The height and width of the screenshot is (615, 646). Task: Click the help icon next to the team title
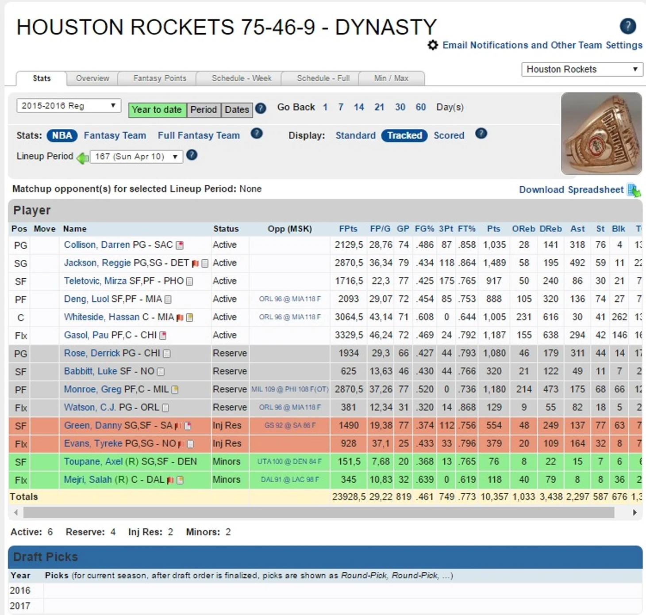(x=627, y=26)
